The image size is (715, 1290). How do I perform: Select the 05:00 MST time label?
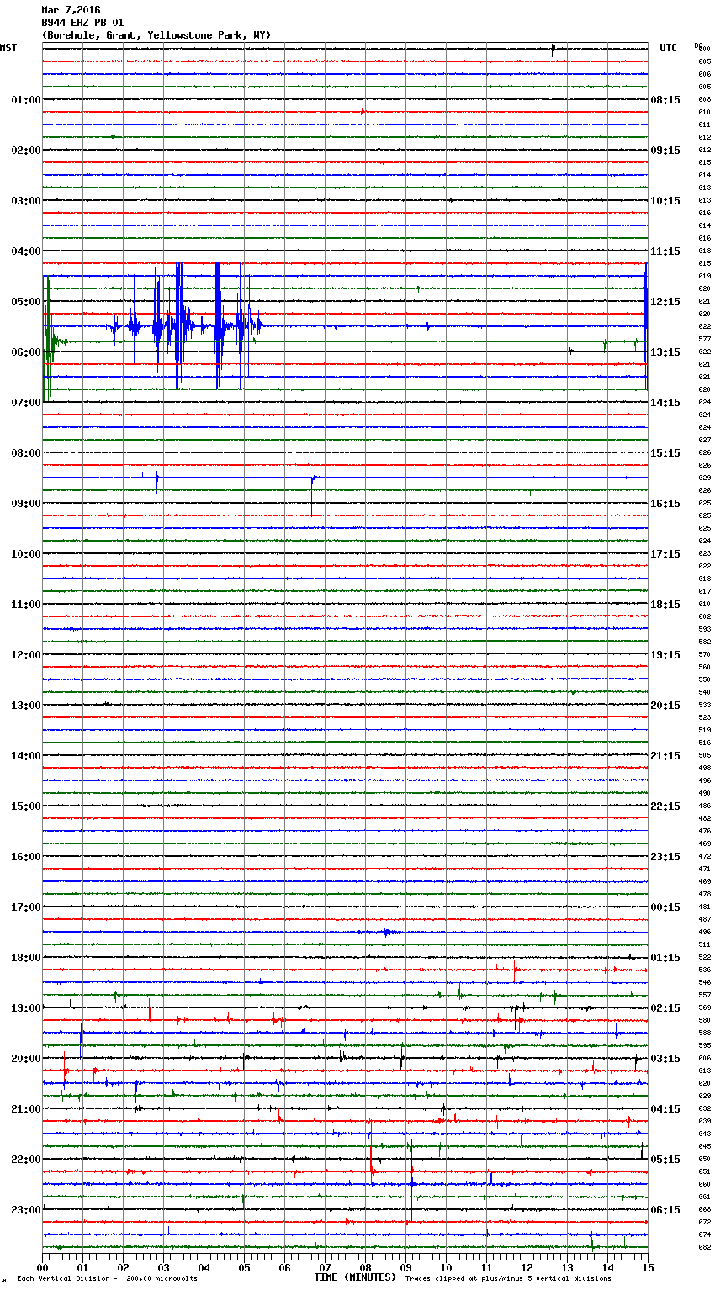(26, 302)
